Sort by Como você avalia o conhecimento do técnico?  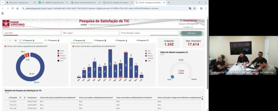tap(96, 98)
